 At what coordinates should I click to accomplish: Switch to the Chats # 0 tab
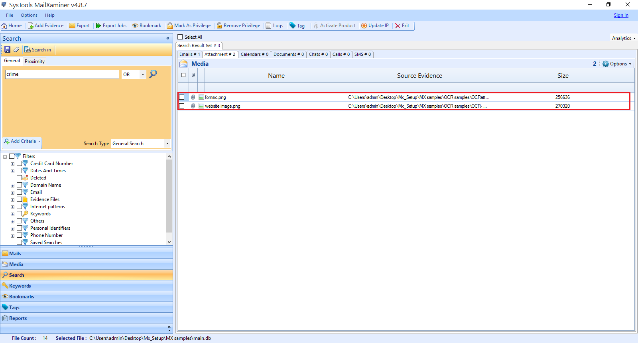[x=318, y=54]
